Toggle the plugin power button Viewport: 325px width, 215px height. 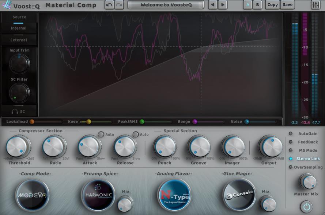(306, 207)
